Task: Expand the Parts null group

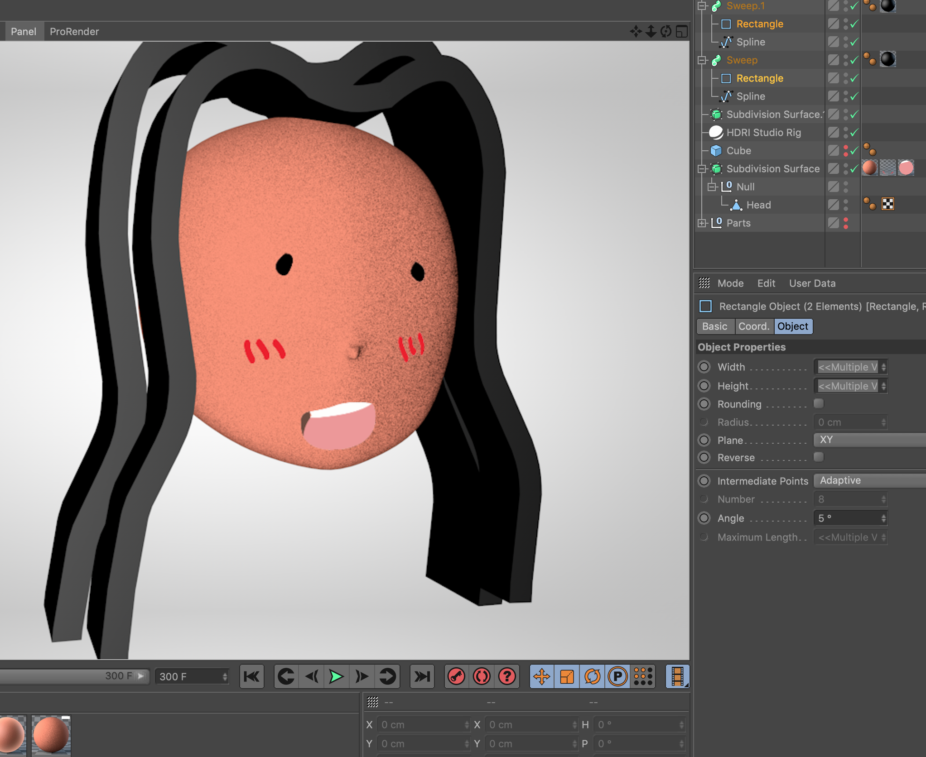Action: pos(702,223)
